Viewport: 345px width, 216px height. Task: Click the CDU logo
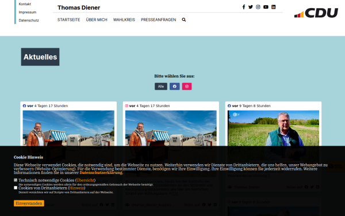tap(316, 13)
